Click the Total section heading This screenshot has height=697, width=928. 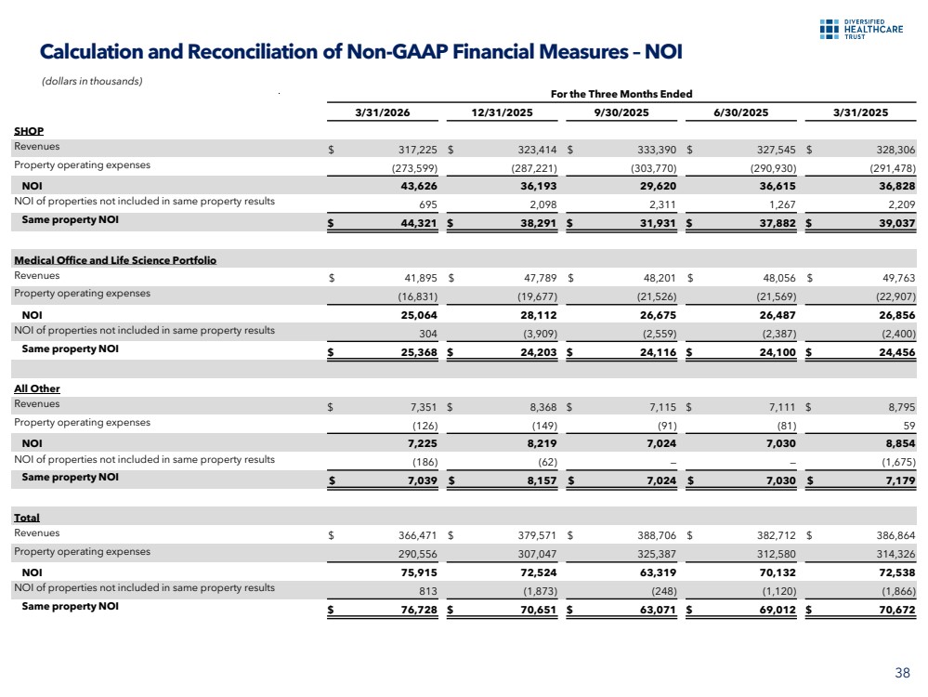[27, 518]
